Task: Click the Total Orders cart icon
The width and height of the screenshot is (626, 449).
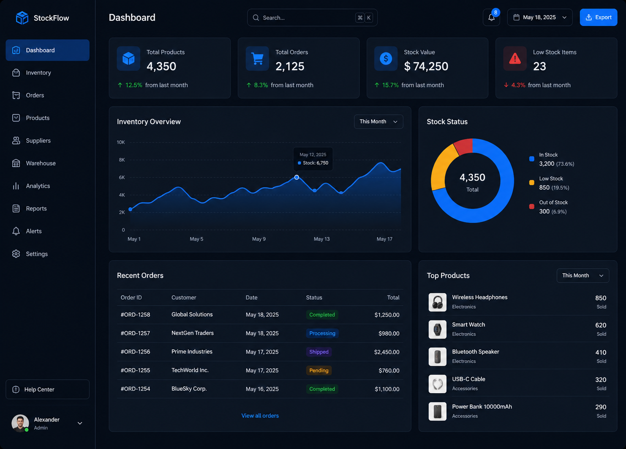Action: (x=257, y=58)
